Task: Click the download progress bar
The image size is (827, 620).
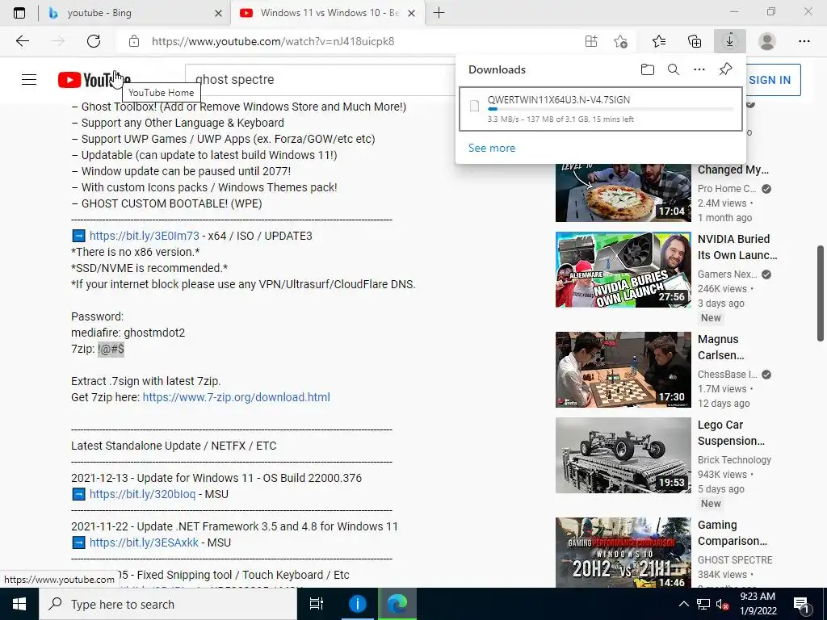Action: pyautogui.click(x=611, y=109)
